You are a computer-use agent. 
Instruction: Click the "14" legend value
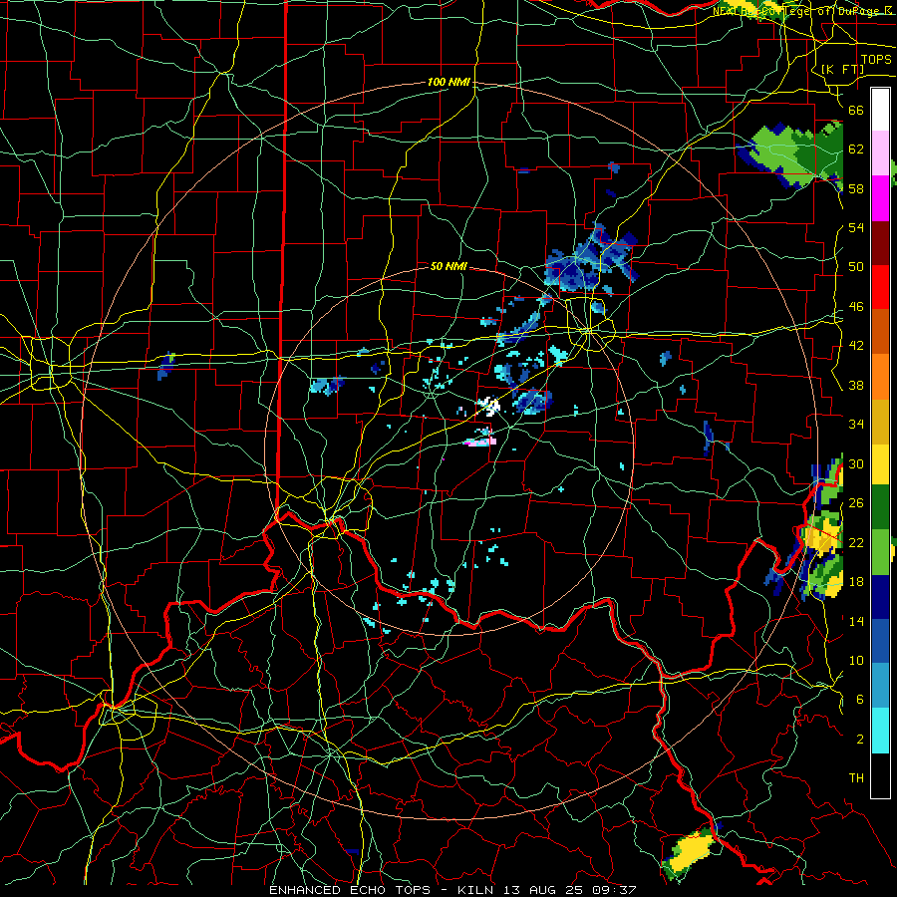coord(856,621)
